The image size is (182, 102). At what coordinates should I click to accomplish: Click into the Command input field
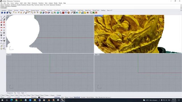click(94, 8)
